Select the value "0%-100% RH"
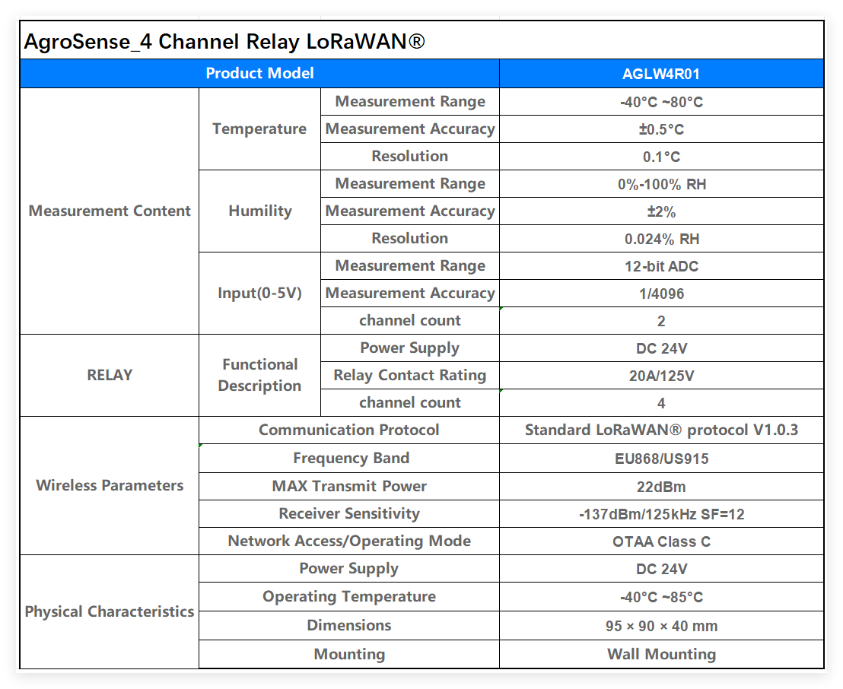The height and width of the screenshot is (689, 843). 661,184
